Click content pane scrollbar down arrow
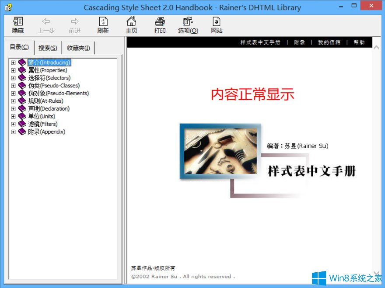Image resolution: width=385 pixels, height=288 pixels. [x=376, y=273]
